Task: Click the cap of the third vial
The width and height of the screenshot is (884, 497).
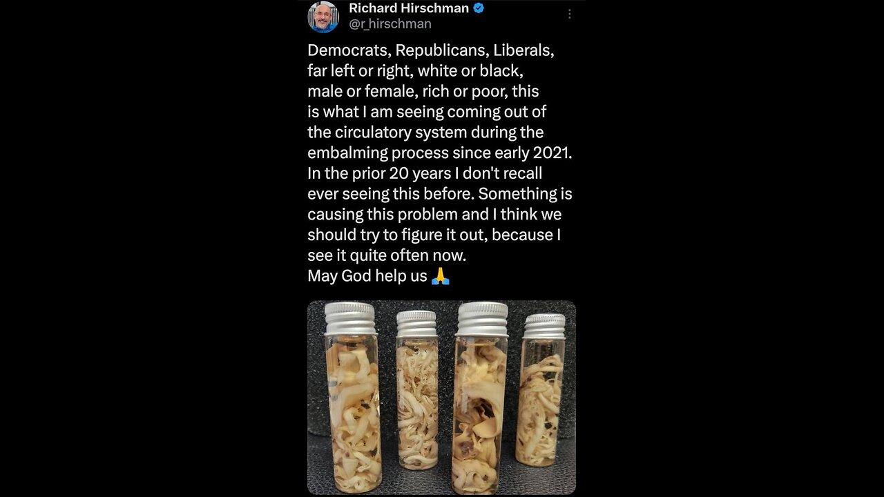Action: click(x=482, y=319)
